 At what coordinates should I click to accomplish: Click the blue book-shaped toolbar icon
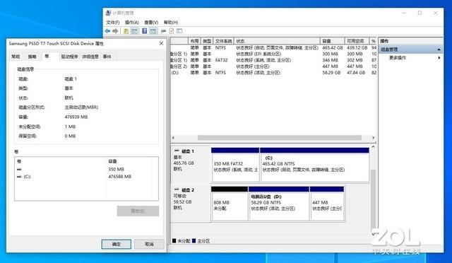145,31
